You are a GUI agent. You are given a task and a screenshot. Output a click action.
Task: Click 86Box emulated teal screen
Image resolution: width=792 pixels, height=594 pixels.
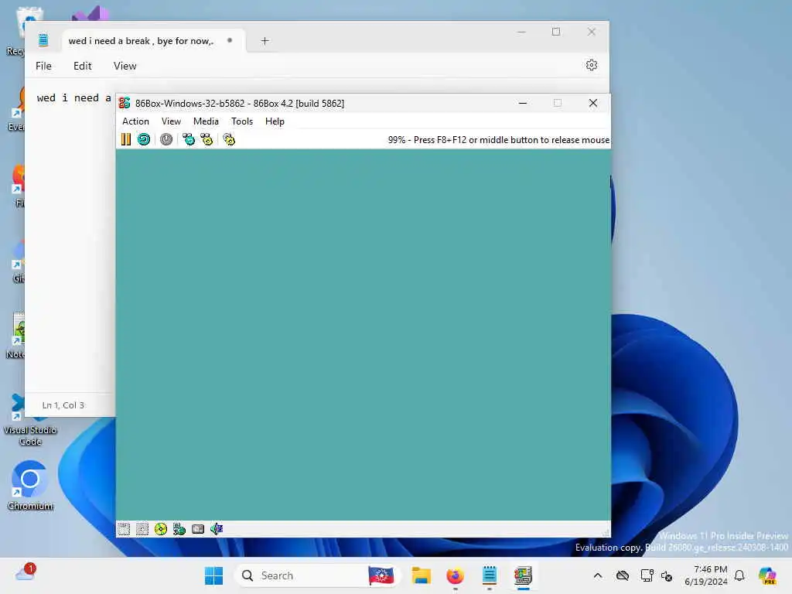click(364, 334)
